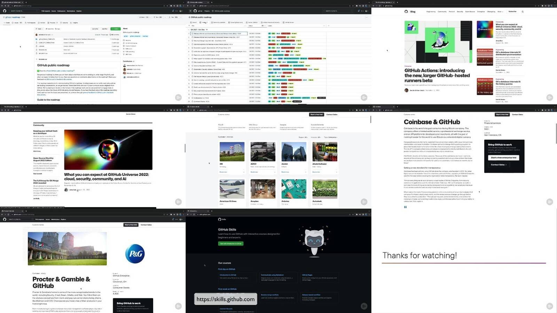
Task: Open Engineering category in Blog navigation
Action: point(431,11)
